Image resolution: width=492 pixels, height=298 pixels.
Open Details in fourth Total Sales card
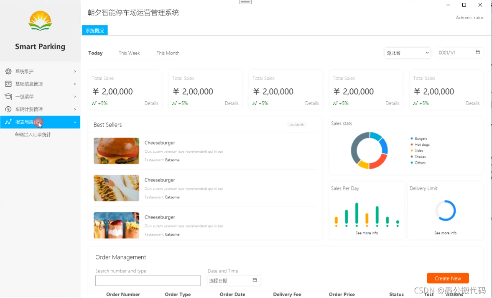(x=392, y=103)
